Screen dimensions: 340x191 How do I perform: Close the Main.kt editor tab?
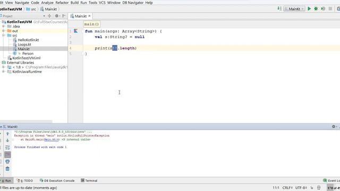point(89,16)
